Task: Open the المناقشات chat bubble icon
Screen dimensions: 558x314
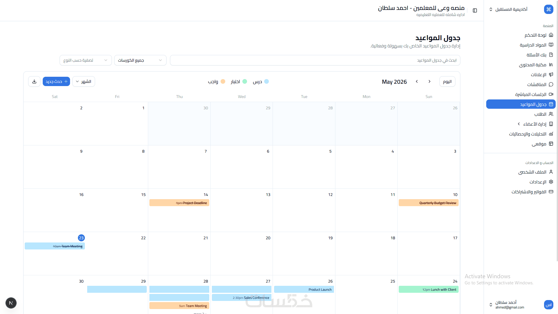Action: tap(551, 85)
